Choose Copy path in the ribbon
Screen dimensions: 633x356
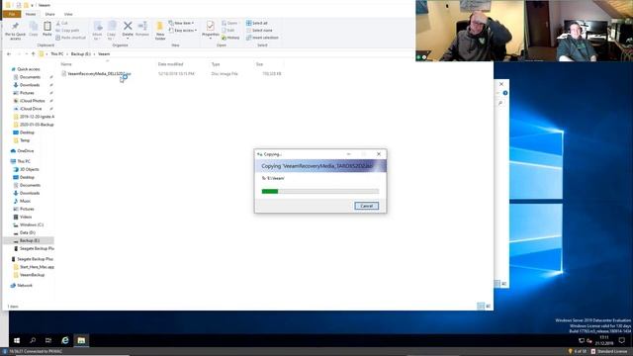pyautogui.click(x=68, y=31)
